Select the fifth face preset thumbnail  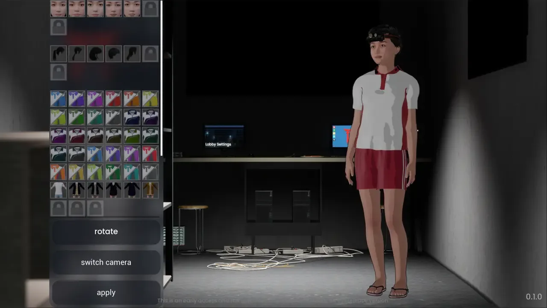tap(132, 9)
